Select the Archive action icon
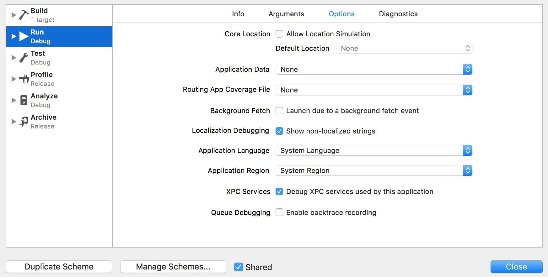Screen dimensions: 548x277 tap(24, 122)
